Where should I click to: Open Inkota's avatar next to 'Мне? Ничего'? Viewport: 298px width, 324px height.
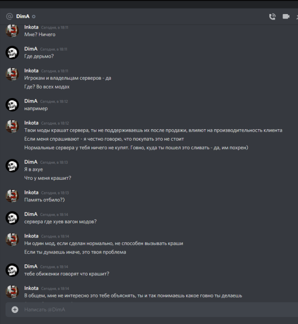12,31
